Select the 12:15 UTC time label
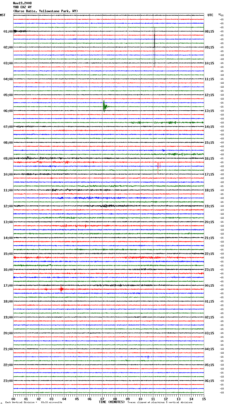 [209, 95]
